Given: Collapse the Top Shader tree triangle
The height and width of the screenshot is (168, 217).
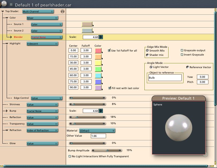Looking at the screenshot, I should [3, 12].
